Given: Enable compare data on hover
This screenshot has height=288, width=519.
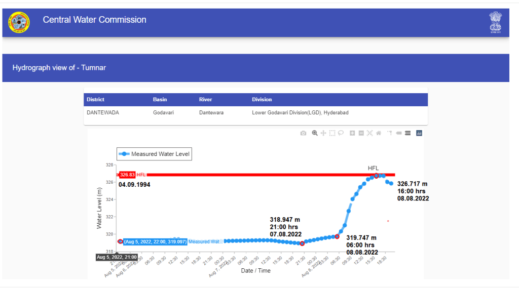Looking at the screenshot, I should coord(407,133).
